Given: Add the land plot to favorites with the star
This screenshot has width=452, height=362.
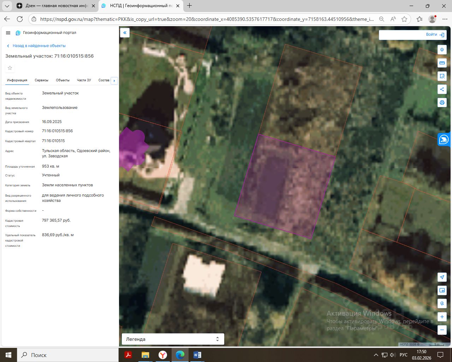Looking at the screenshot, I should tap(10, 68).
